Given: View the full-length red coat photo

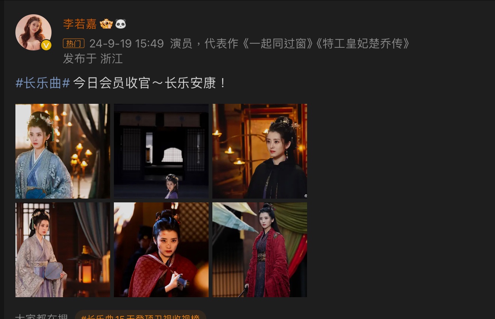Looking at the screenshot, I should point(260,250).
